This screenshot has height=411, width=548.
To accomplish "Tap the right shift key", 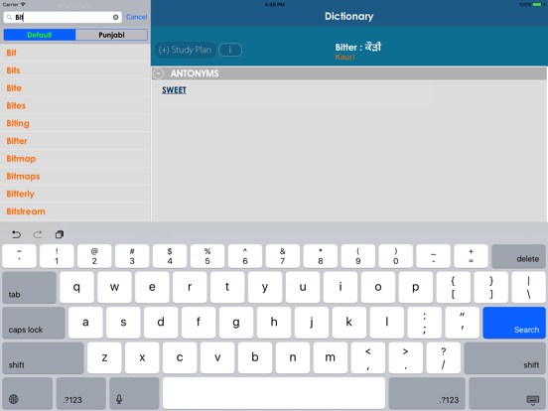I will coord(505,357).
